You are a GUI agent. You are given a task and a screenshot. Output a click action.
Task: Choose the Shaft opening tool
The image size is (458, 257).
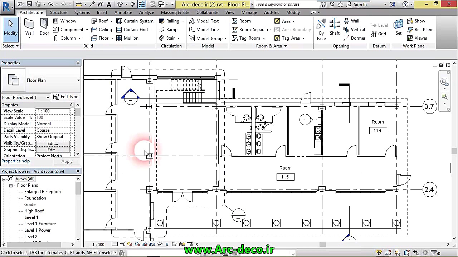[x=335, y=27]
